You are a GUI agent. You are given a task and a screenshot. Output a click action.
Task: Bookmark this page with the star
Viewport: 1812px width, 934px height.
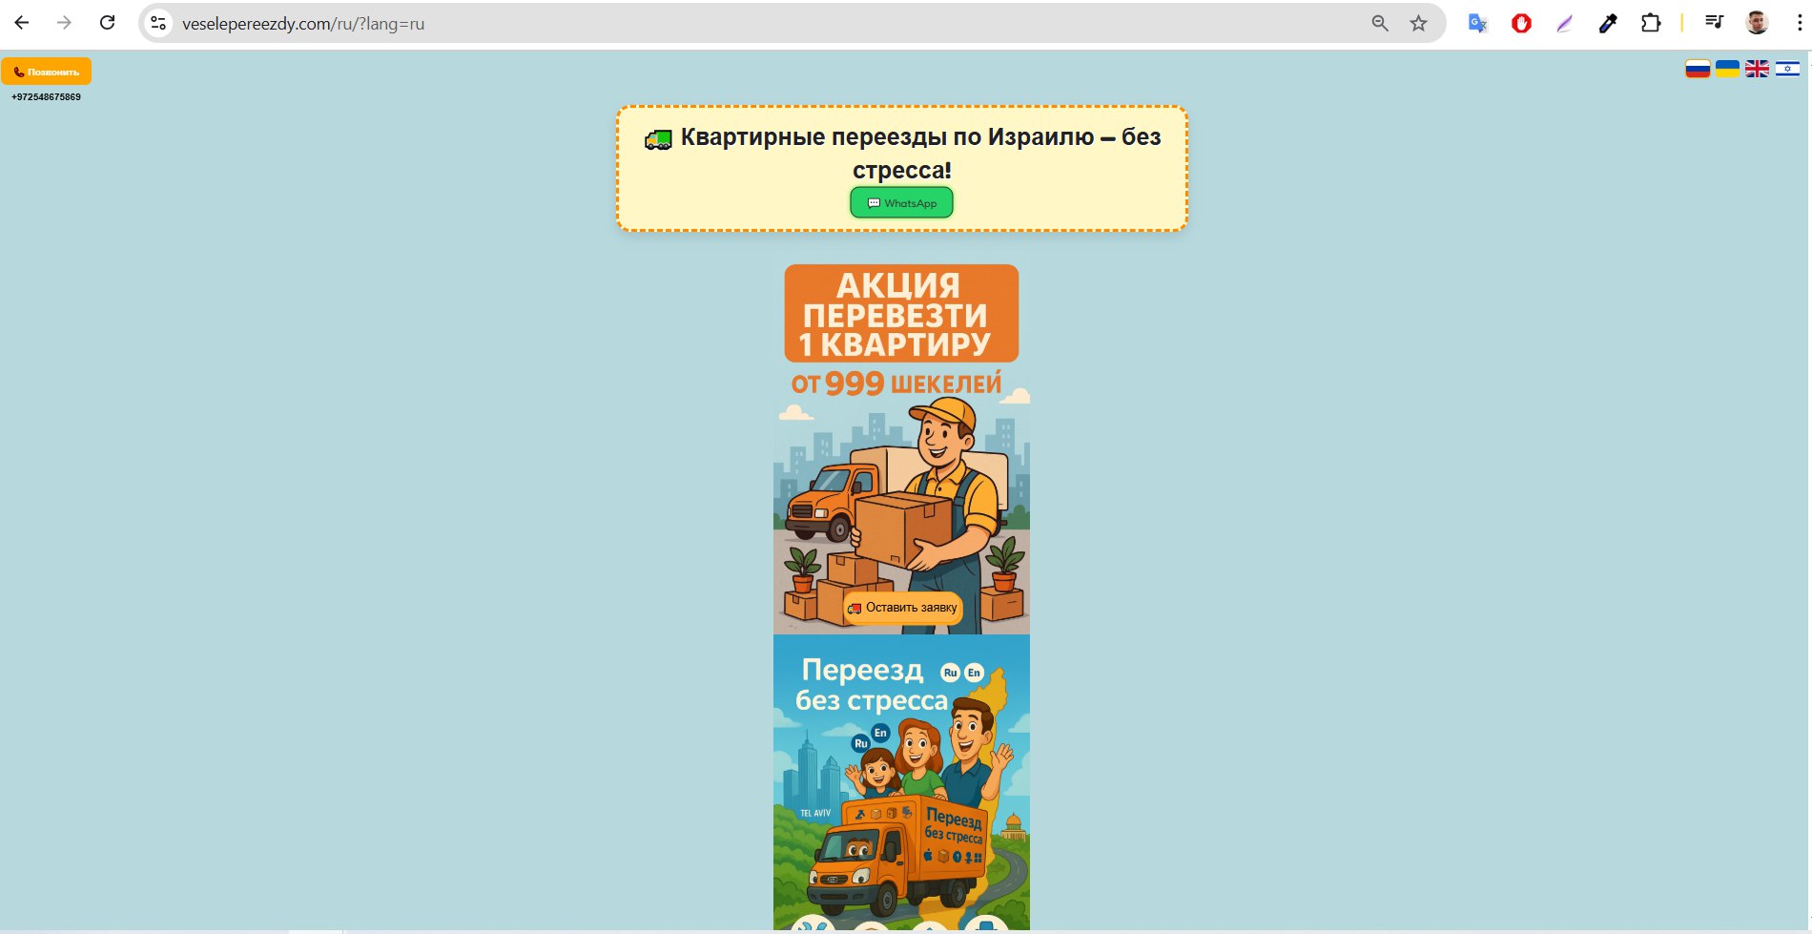coord(1419,23)
